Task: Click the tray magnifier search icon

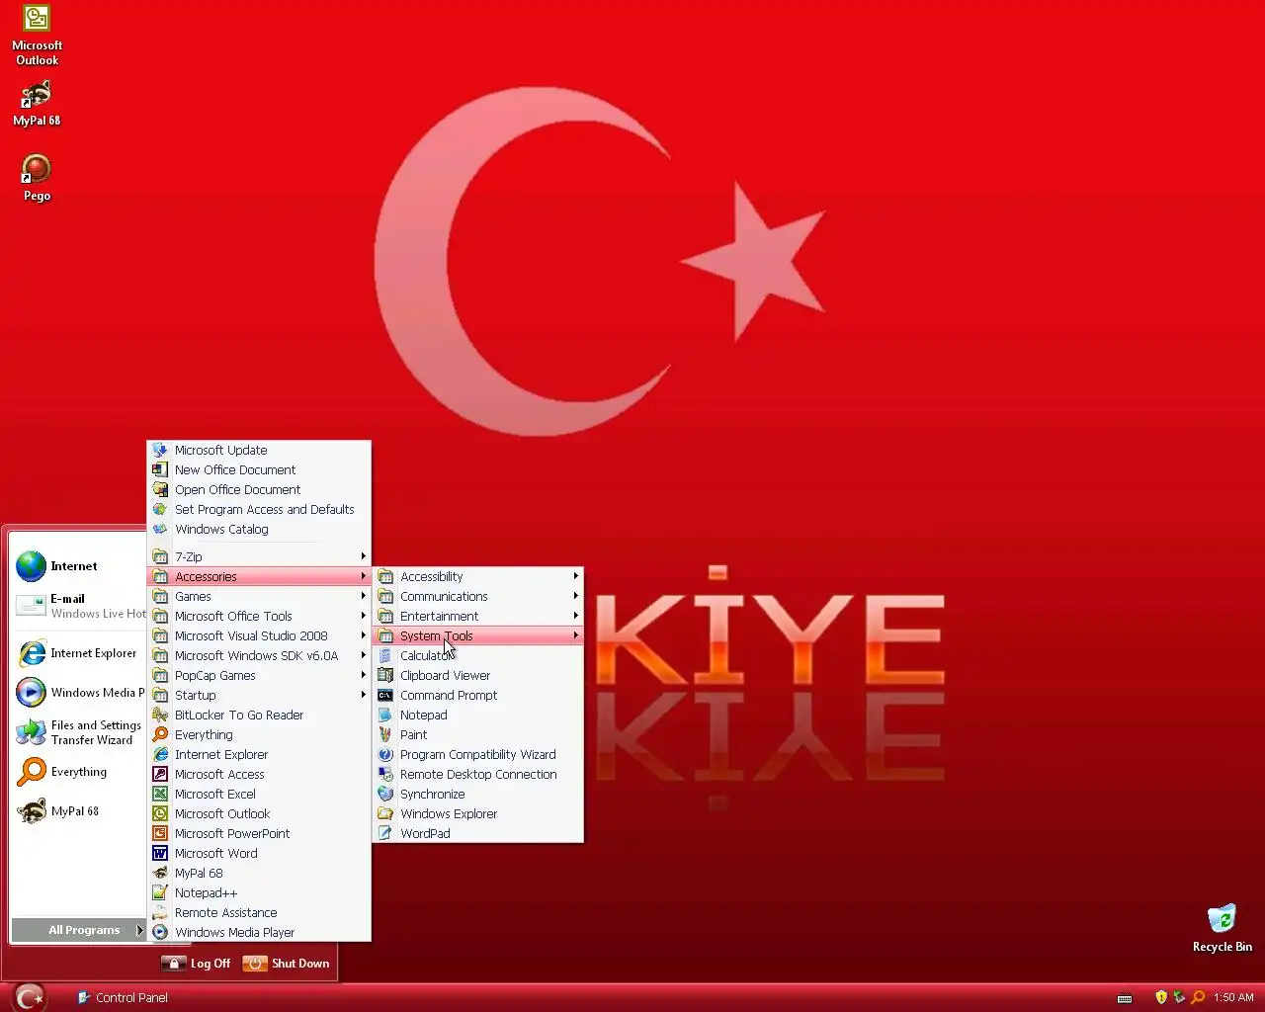Action: tap(1198, 997)
